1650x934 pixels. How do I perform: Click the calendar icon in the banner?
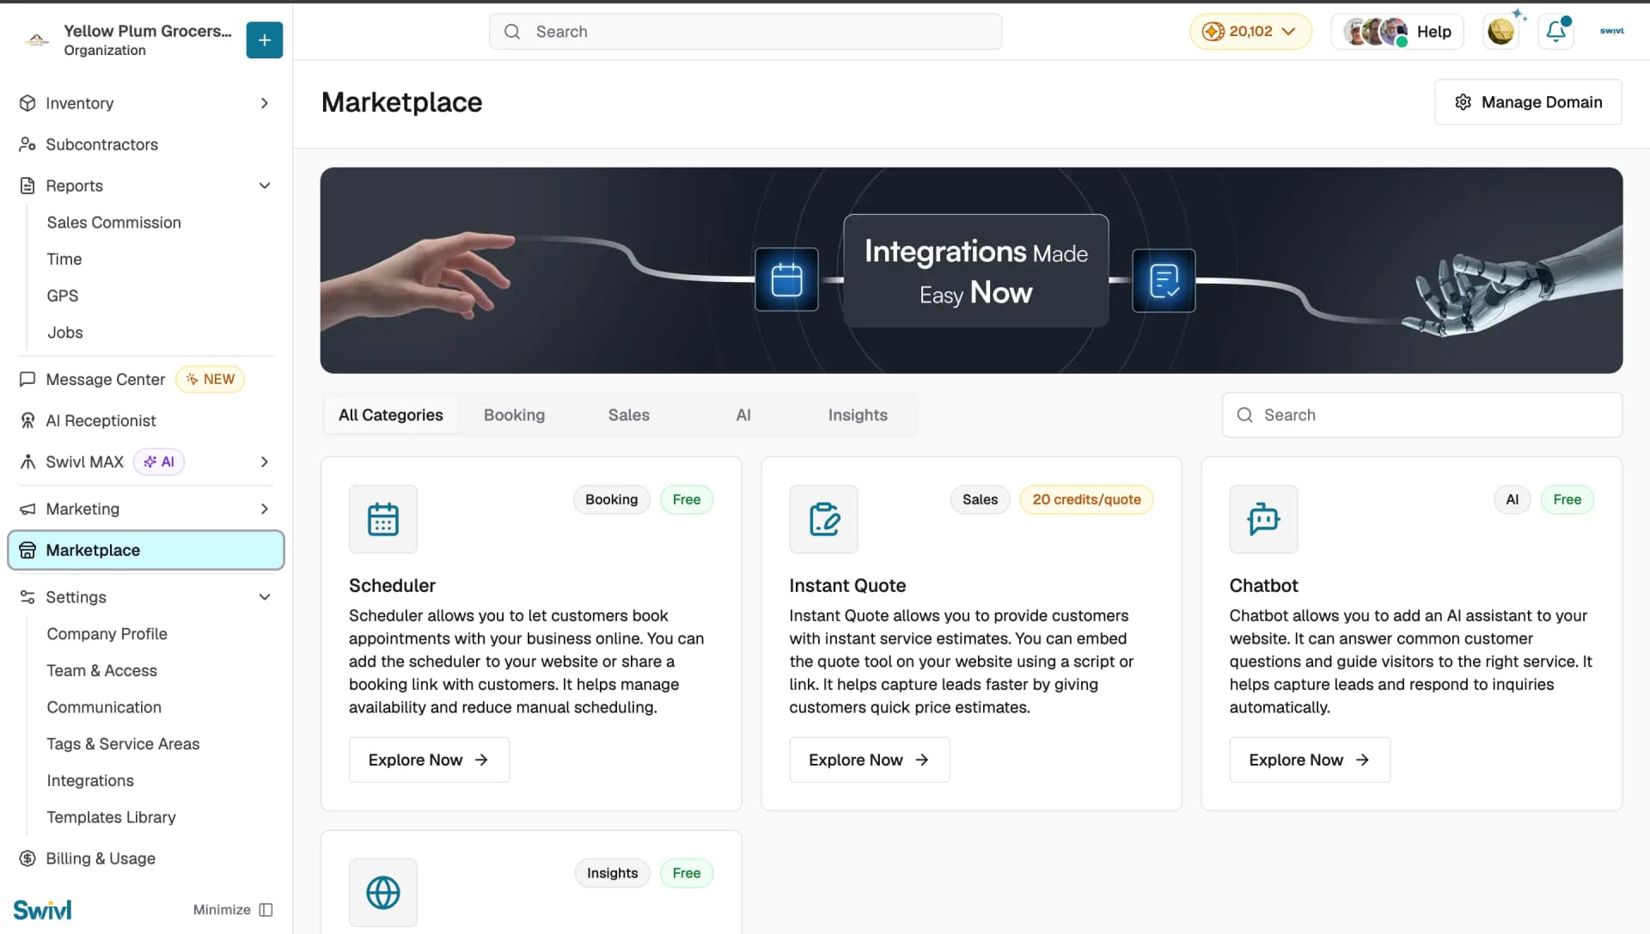click(x=786, y=280)
